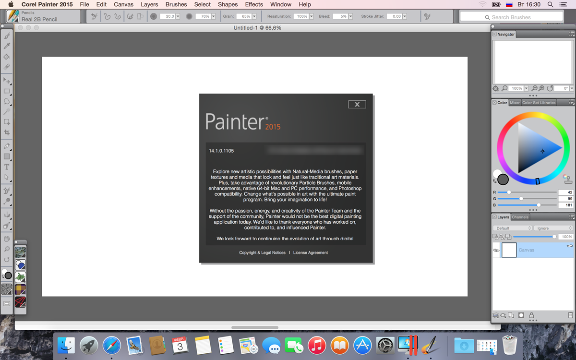
Task: Open Safari from the Dock
Action: point(112,345)
